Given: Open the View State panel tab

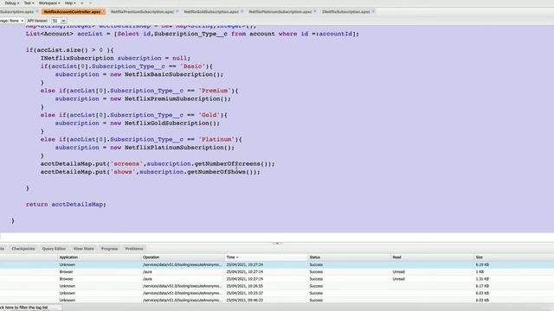Looking at the screenshot, I should point(83,249).
